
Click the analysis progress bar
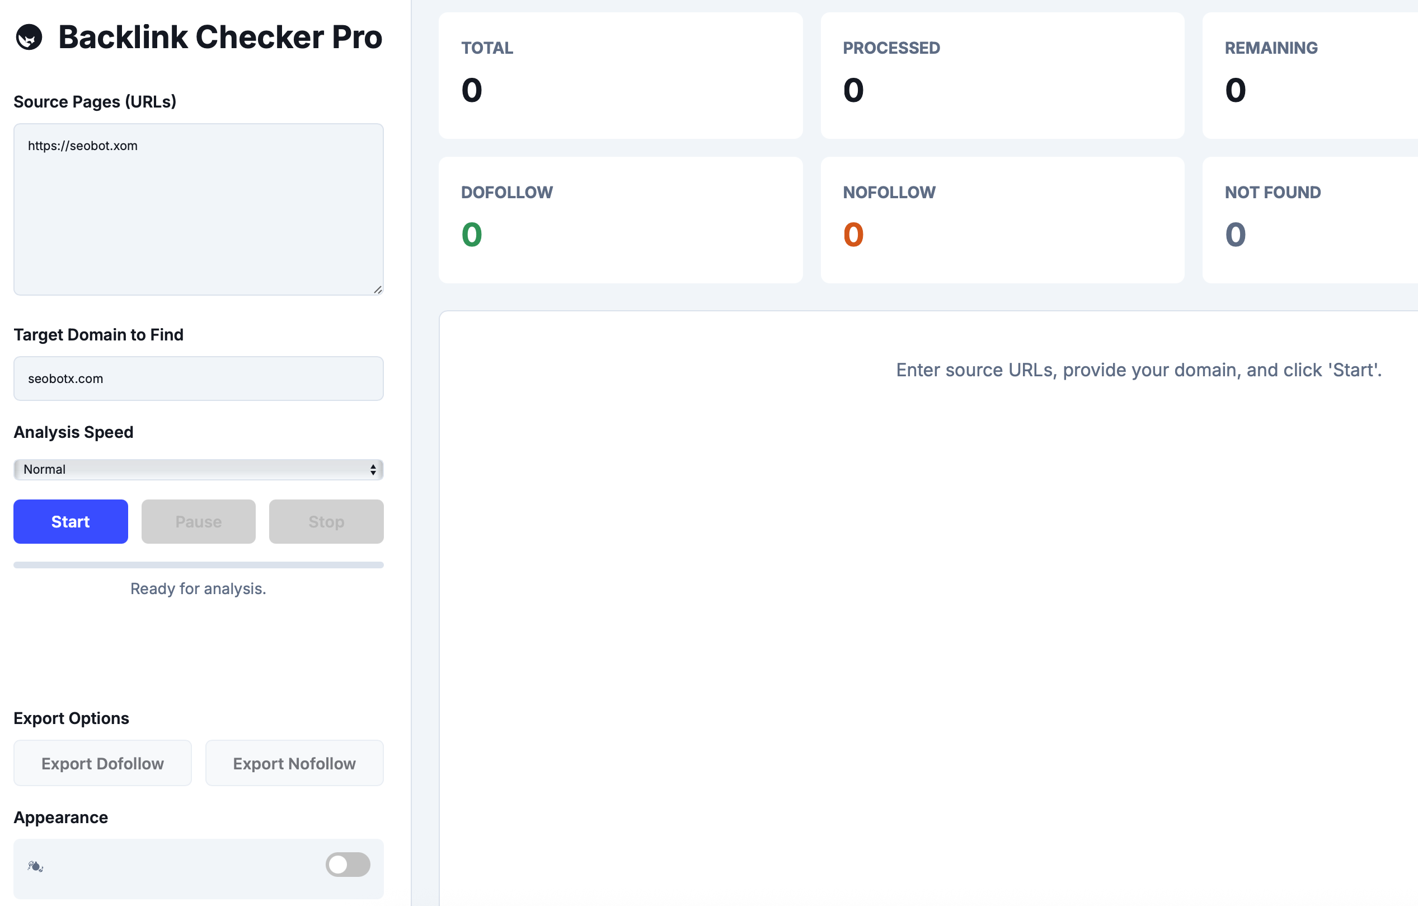[199, 565]
